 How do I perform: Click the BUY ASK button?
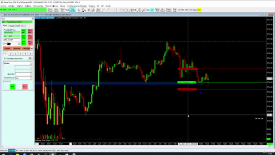(24, 37)
